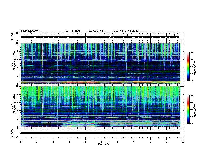The image size is (206, 159).
Task: Click the ch.2 "Frequency (kHz)" axis label
Action: 14,103
